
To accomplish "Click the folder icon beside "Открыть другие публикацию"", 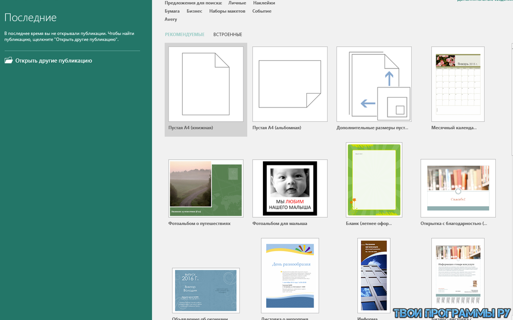I will [8, 60].
